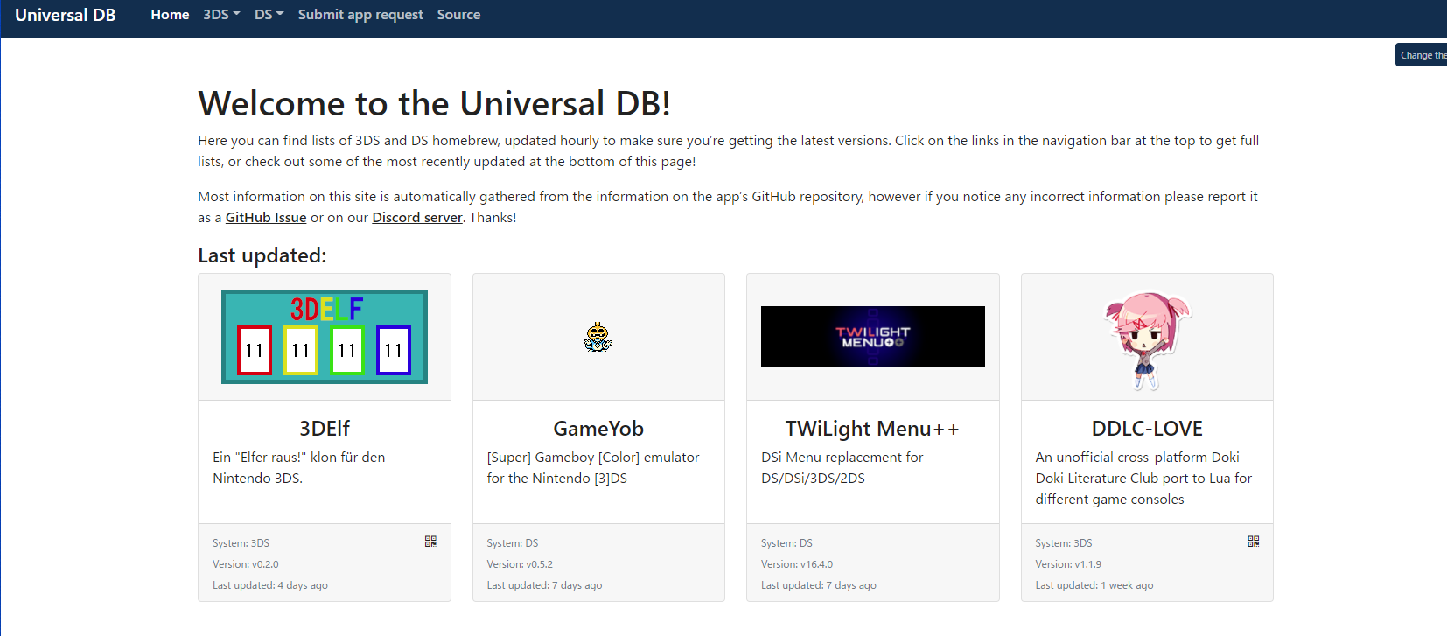This screenshot has width=1447, height=636.
Task: Click 'Last updated: 4 days ago' text
Action: pos(270,585)
